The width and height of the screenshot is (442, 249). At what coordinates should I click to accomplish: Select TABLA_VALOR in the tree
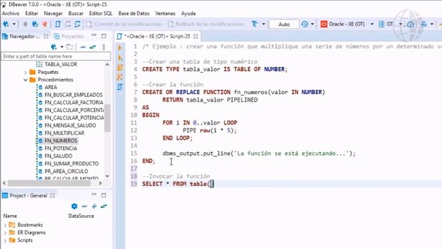pyautogui.click(x=61, y=64)
